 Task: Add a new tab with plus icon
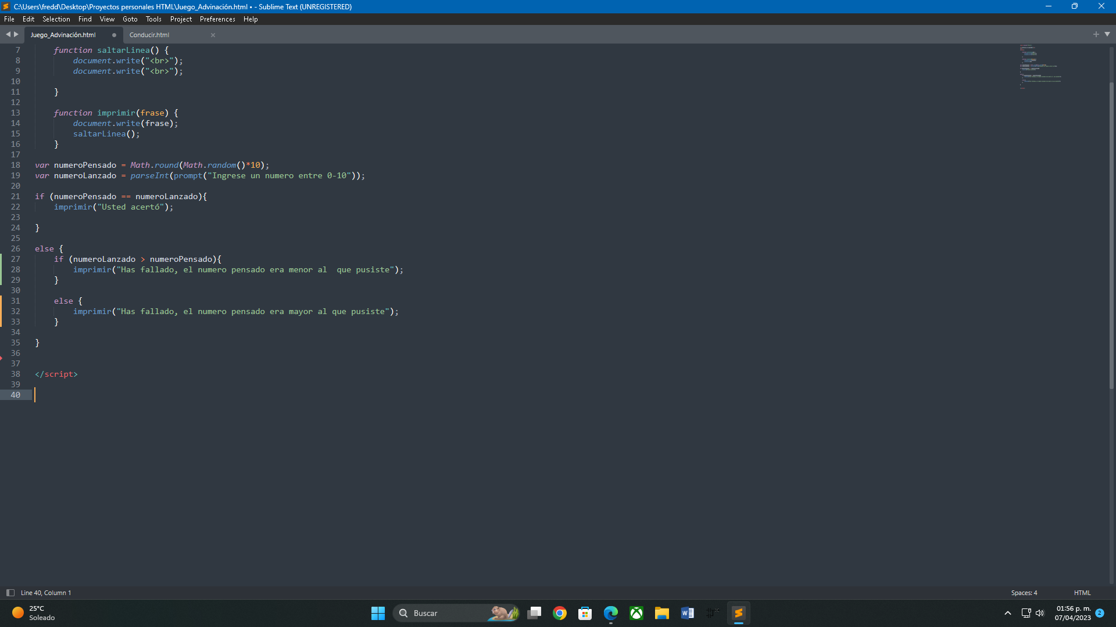pos(1096,34)
